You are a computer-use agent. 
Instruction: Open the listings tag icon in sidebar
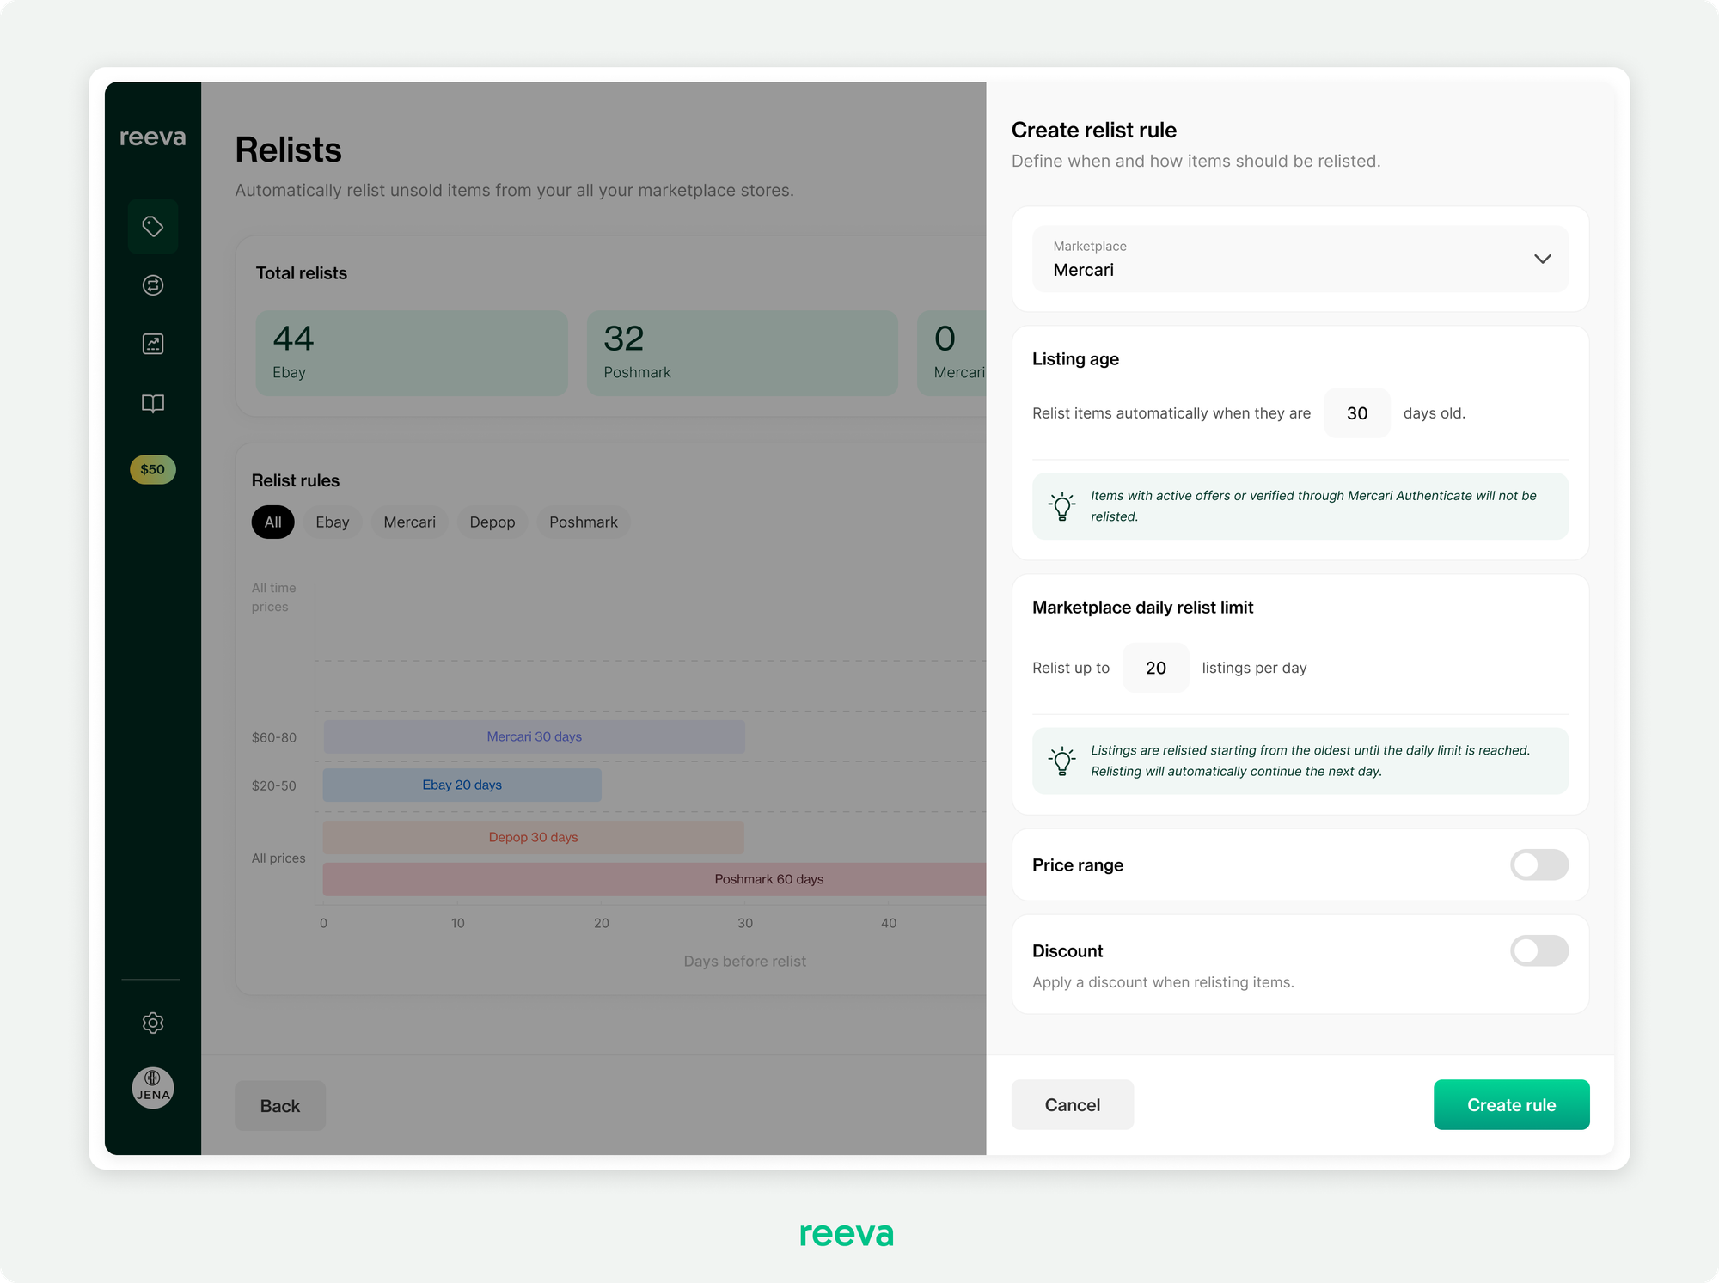pos(153,226)
